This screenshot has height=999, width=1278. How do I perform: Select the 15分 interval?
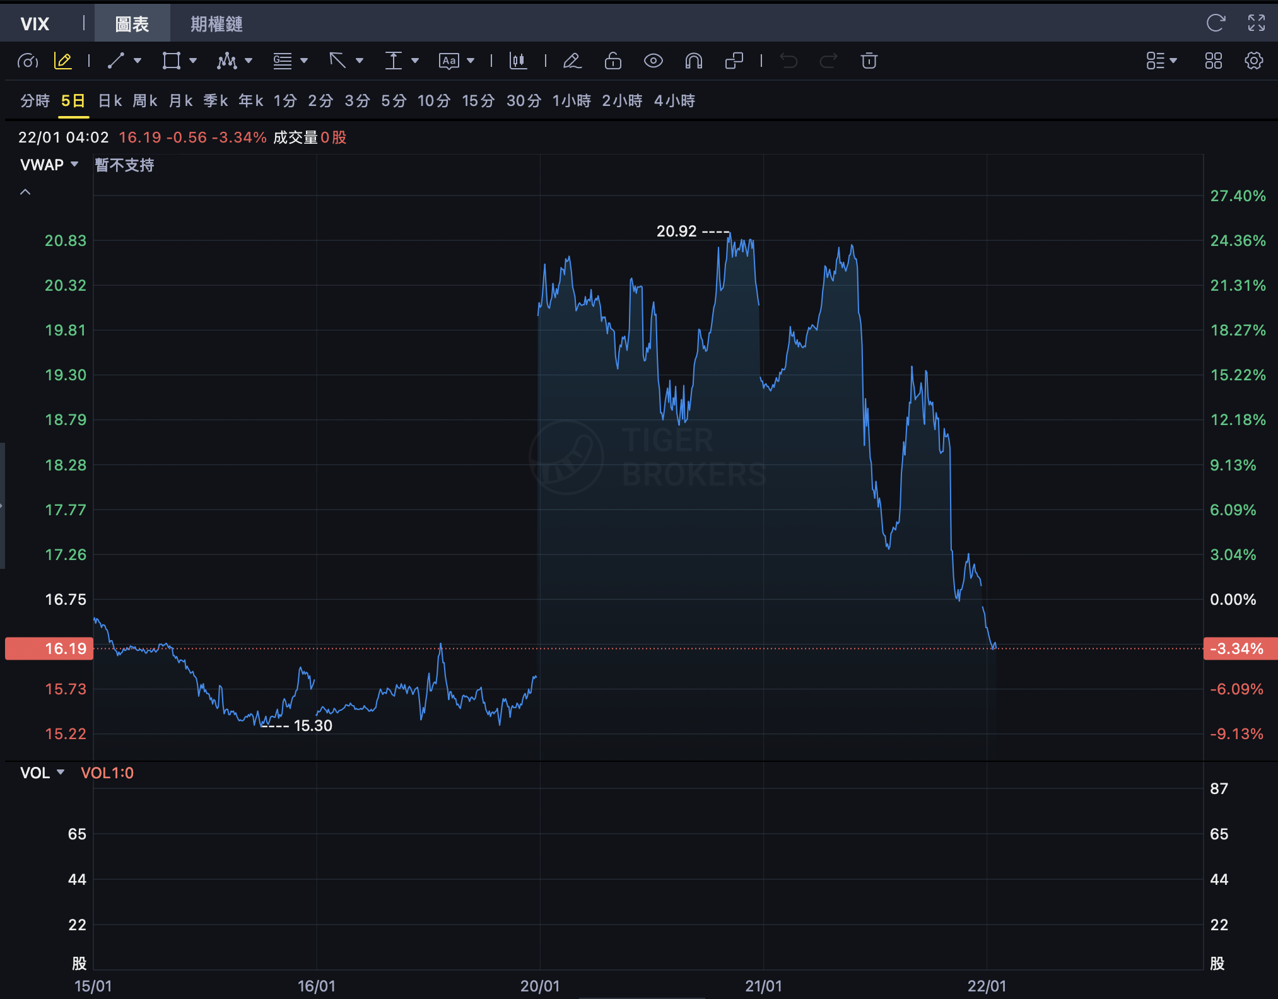point(478,101)
